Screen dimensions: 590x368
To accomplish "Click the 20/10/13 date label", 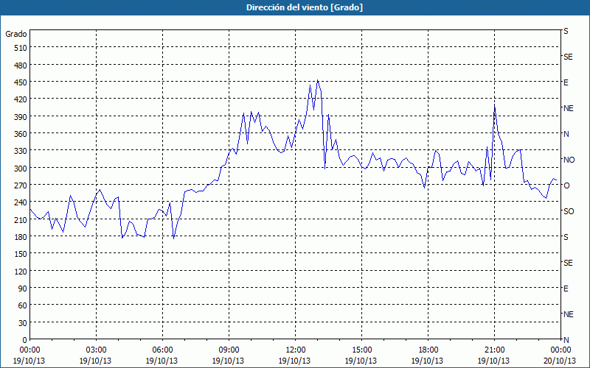I will tap(560, 361).
